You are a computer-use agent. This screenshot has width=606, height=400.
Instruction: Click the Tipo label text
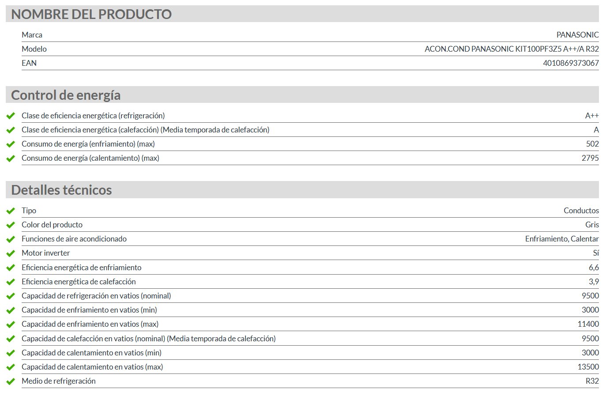coord(29,211)
